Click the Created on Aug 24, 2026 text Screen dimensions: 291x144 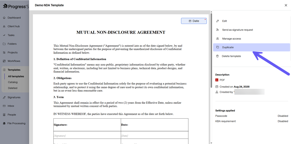[234, 87]
